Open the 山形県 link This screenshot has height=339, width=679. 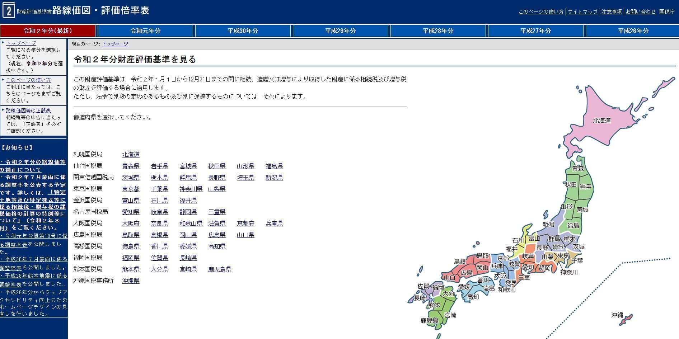coord(245,166)
